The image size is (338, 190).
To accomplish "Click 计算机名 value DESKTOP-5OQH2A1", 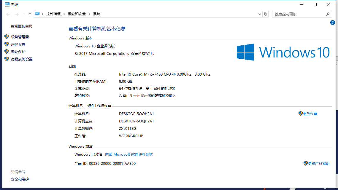I will coord(136,114).
